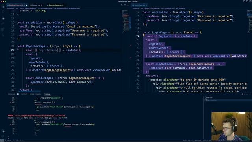This screenshot has width=252, height=142.
Task: Open the Debug Console panel tab
Action: [x=35, y=94]
